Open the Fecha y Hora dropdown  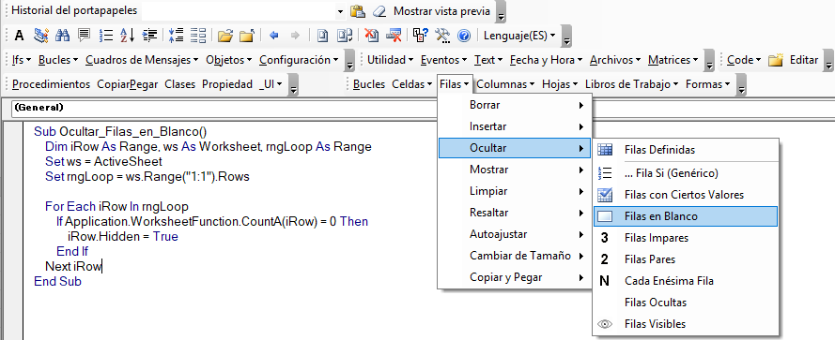coord(547,60)
